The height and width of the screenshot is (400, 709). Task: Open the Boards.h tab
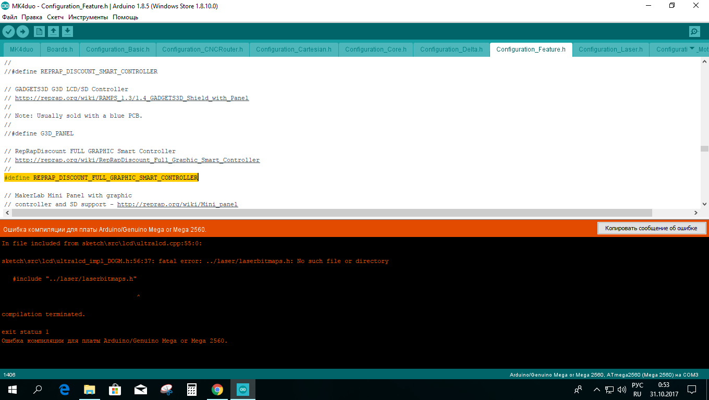[x=59, y=49]
